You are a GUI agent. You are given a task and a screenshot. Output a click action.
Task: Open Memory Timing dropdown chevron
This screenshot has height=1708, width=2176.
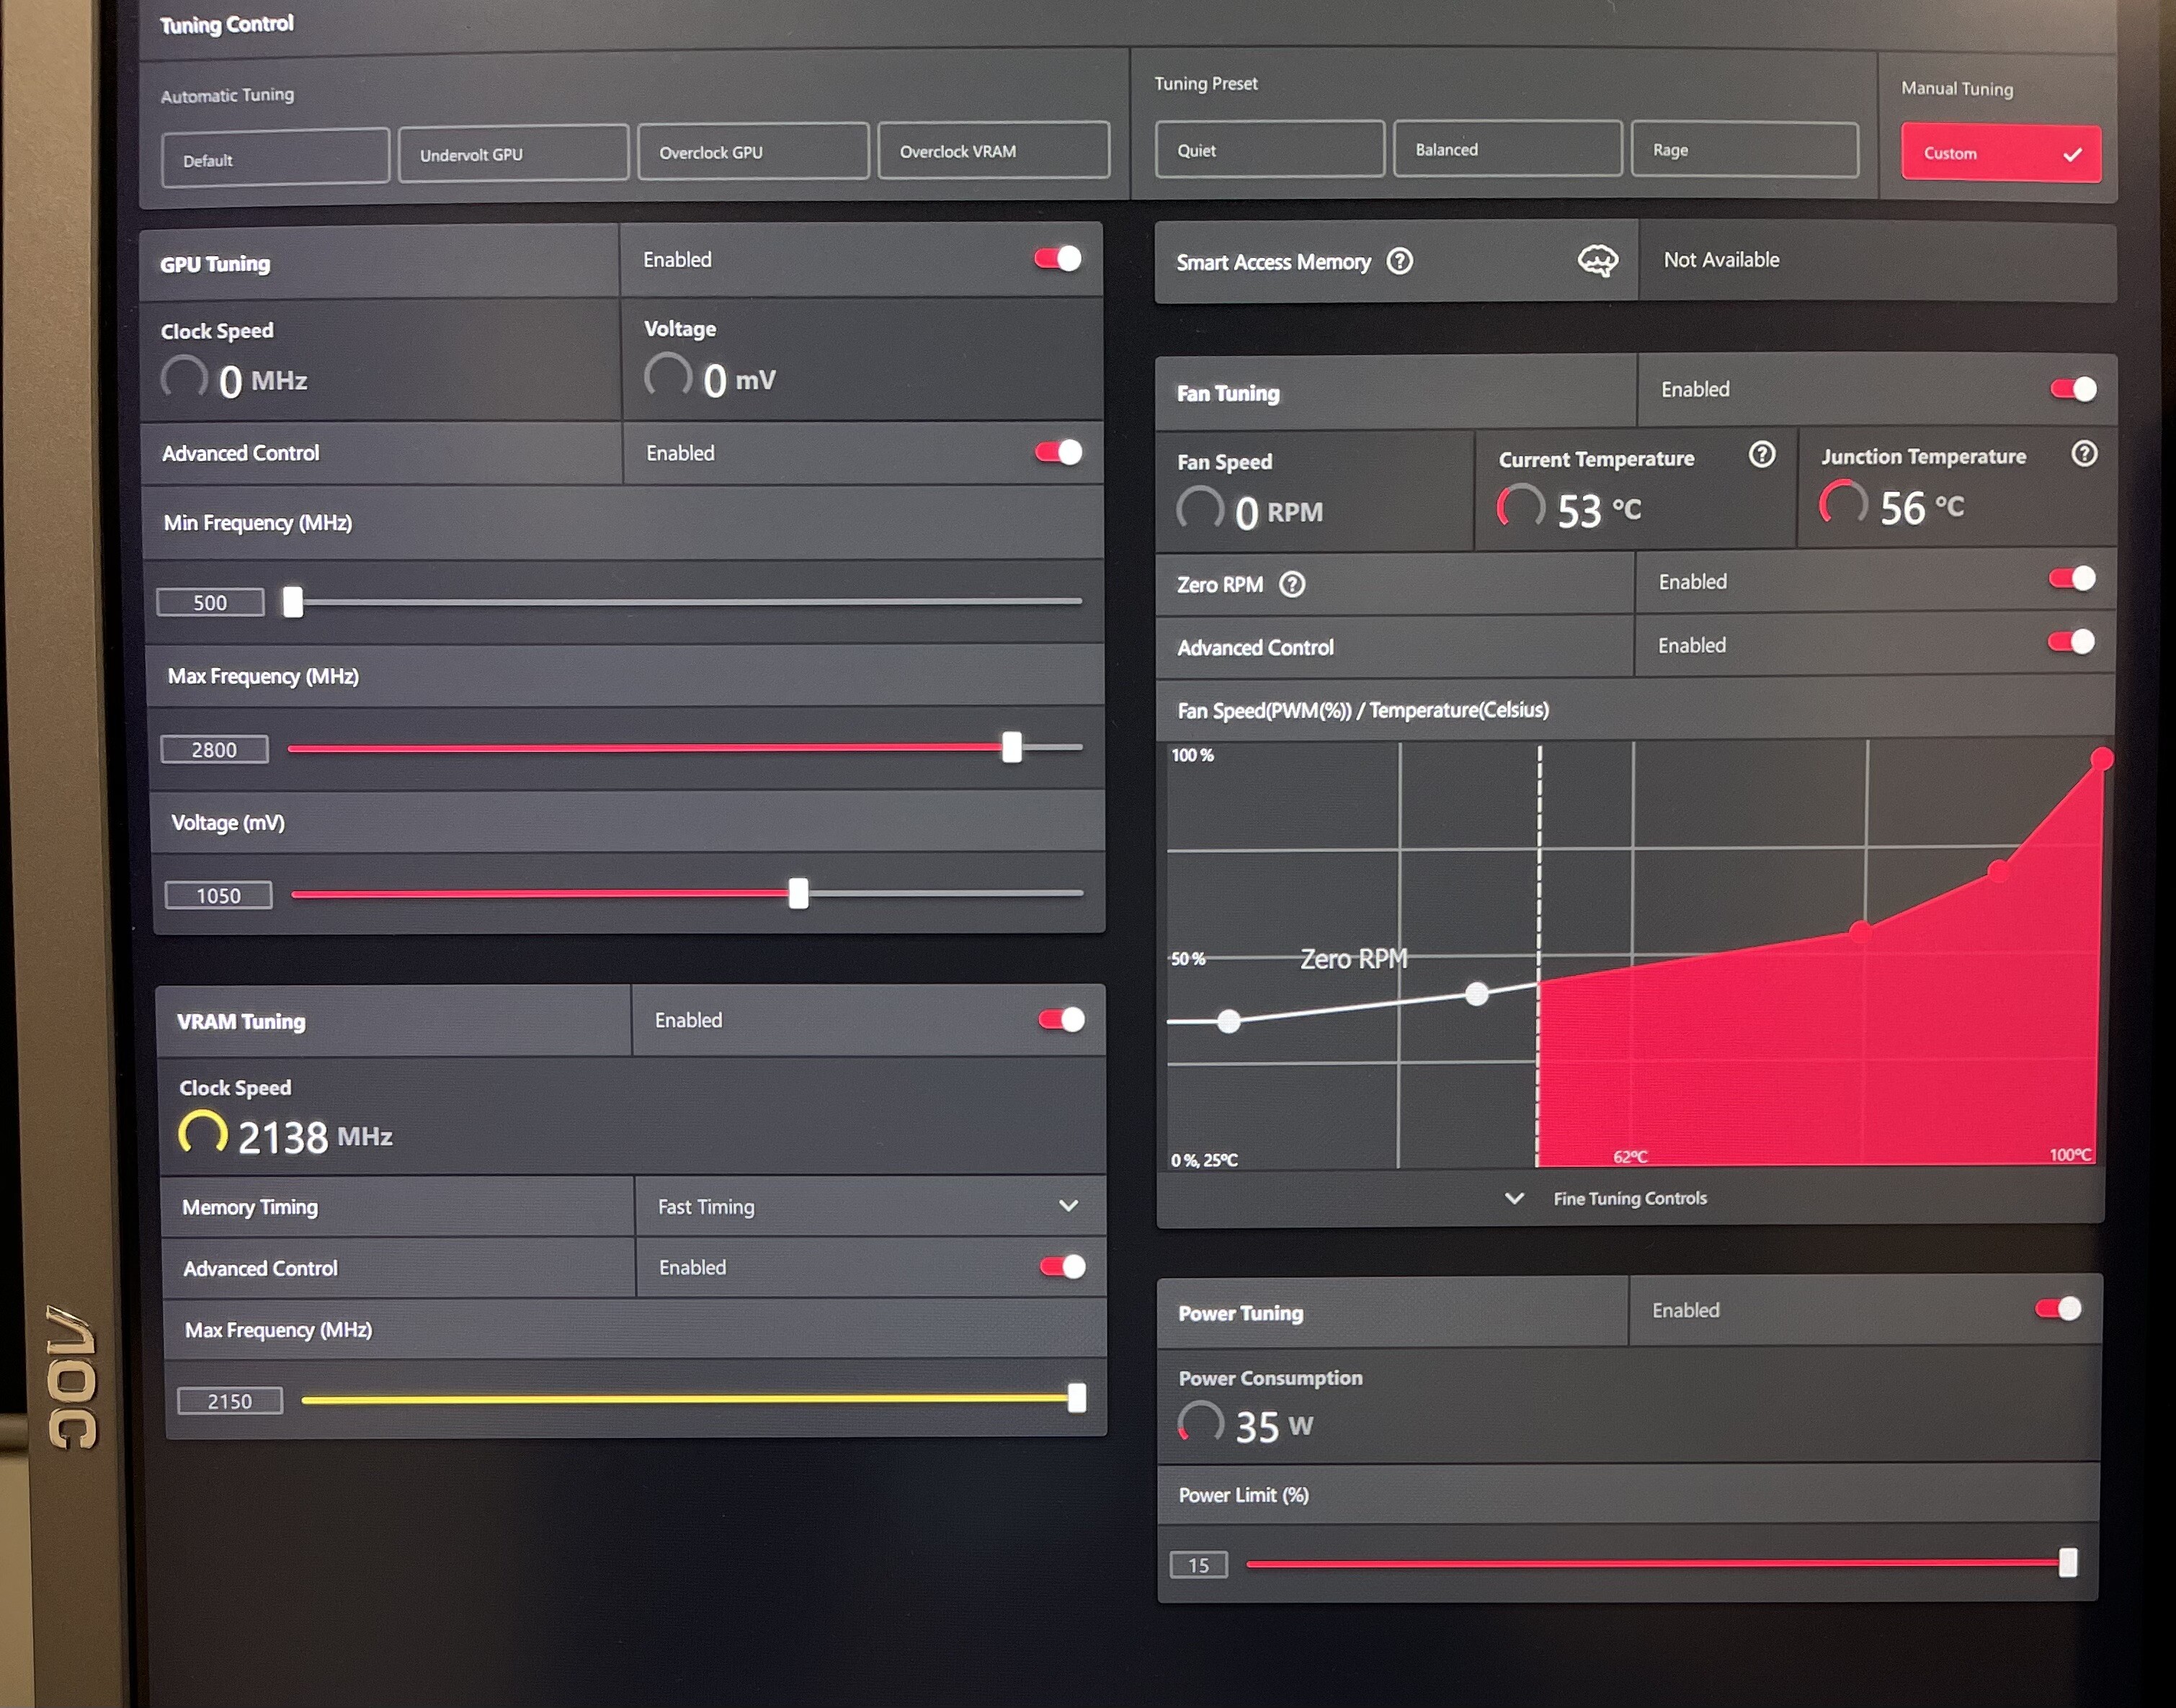pos(1068,1205)
